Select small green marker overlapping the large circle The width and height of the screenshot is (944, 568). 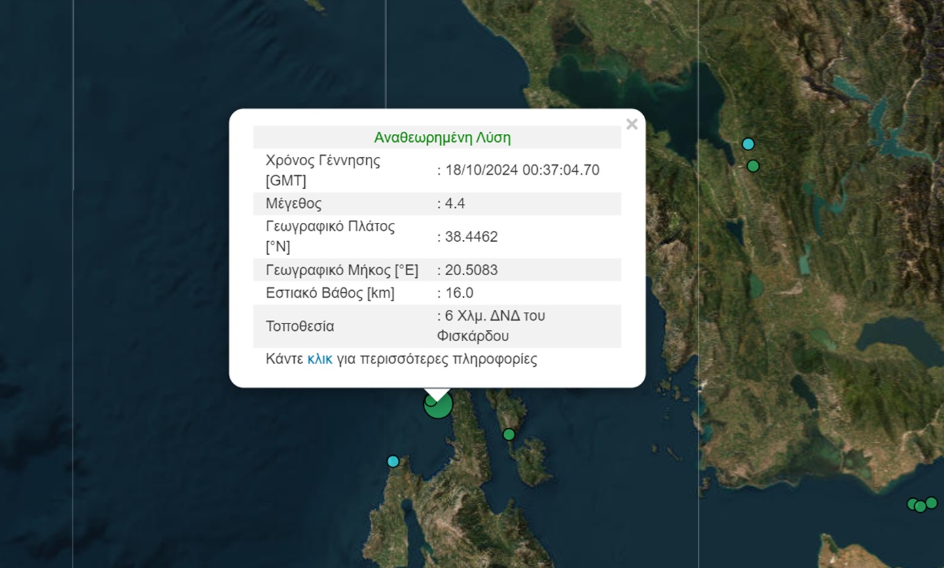click(x=430, y=400)
